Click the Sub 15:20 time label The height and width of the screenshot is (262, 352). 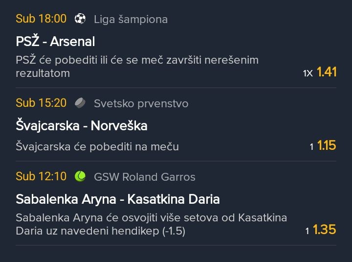(x=41, y=103)
